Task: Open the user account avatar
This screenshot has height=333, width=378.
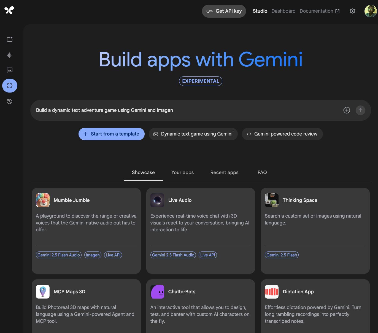Action: (371, 11)
